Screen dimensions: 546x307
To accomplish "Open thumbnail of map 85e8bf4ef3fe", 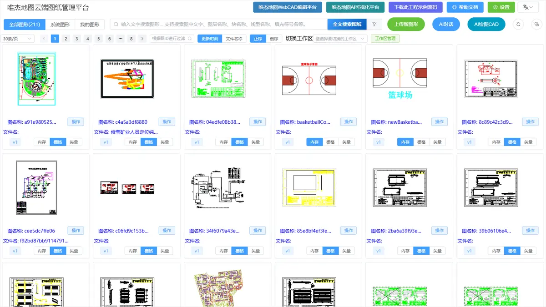I will pyautogui.click(x=309, y=187).
